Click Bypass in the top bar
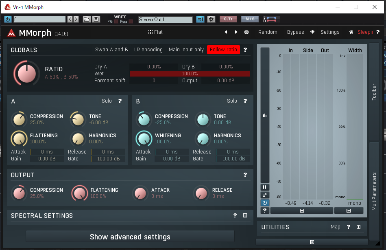The height and width of the screenshot is (250, 386). tap(295, 32)
